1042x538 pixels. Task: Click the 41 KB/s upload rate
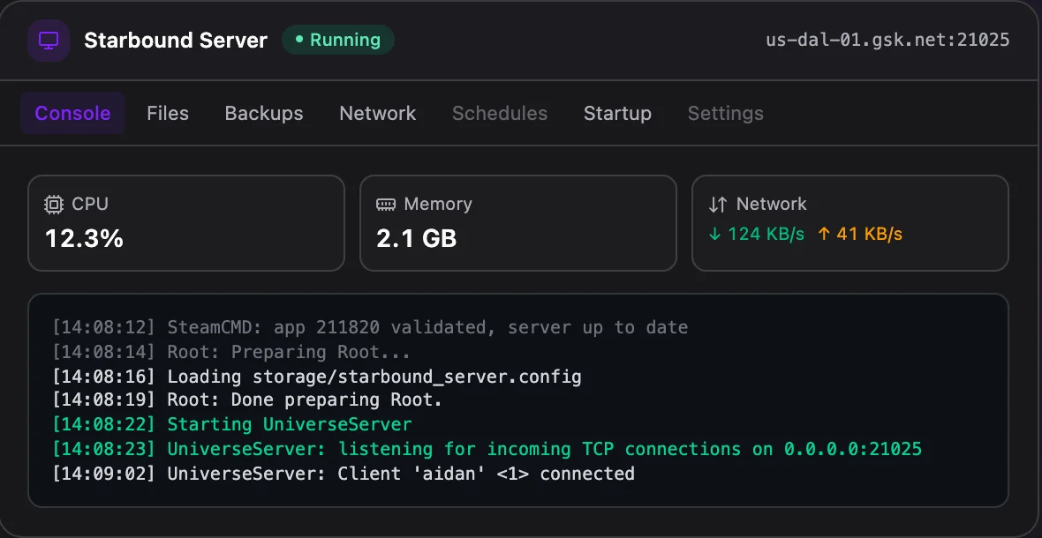pos(869,235)
